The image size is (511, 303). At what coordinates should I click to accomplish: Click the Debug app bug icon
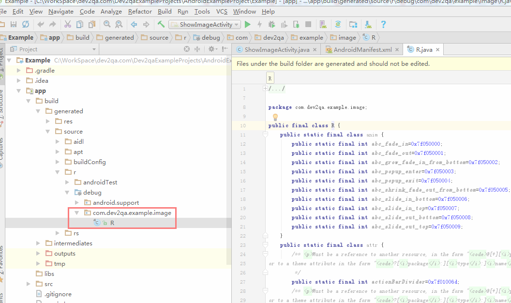tap(272, 24)
